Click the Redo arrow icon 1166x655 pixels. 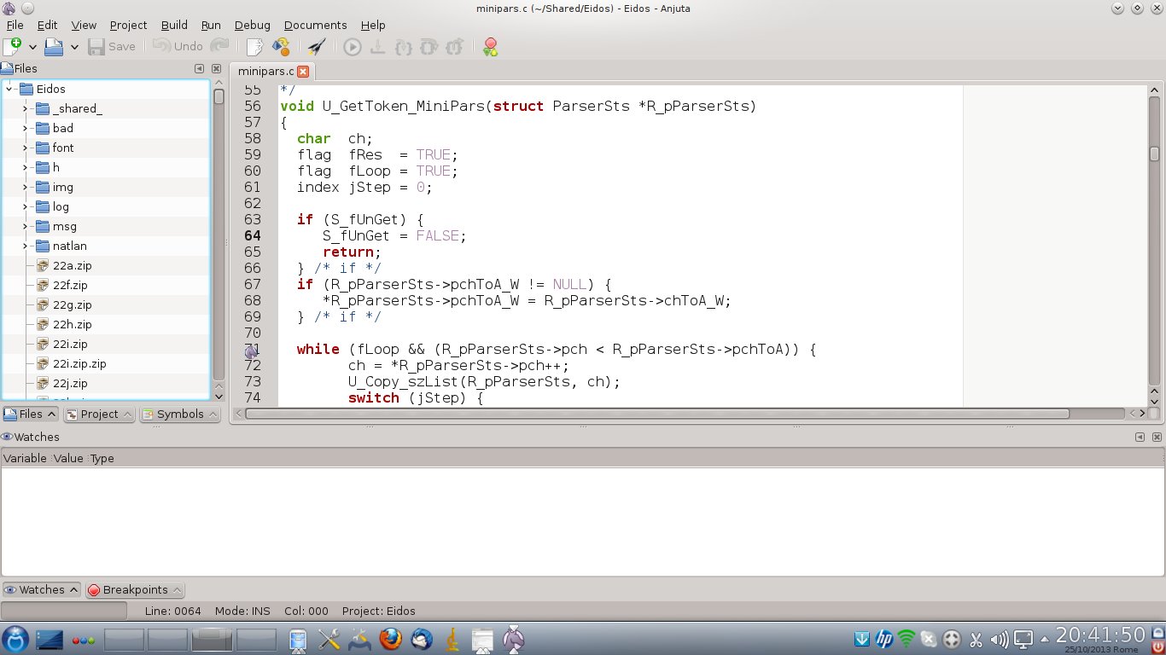click(x=219, y=46)
